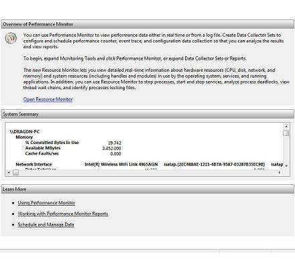Click the System Summary section header
Viewport: 295px width, 272px height.
[x=147, y=114]
